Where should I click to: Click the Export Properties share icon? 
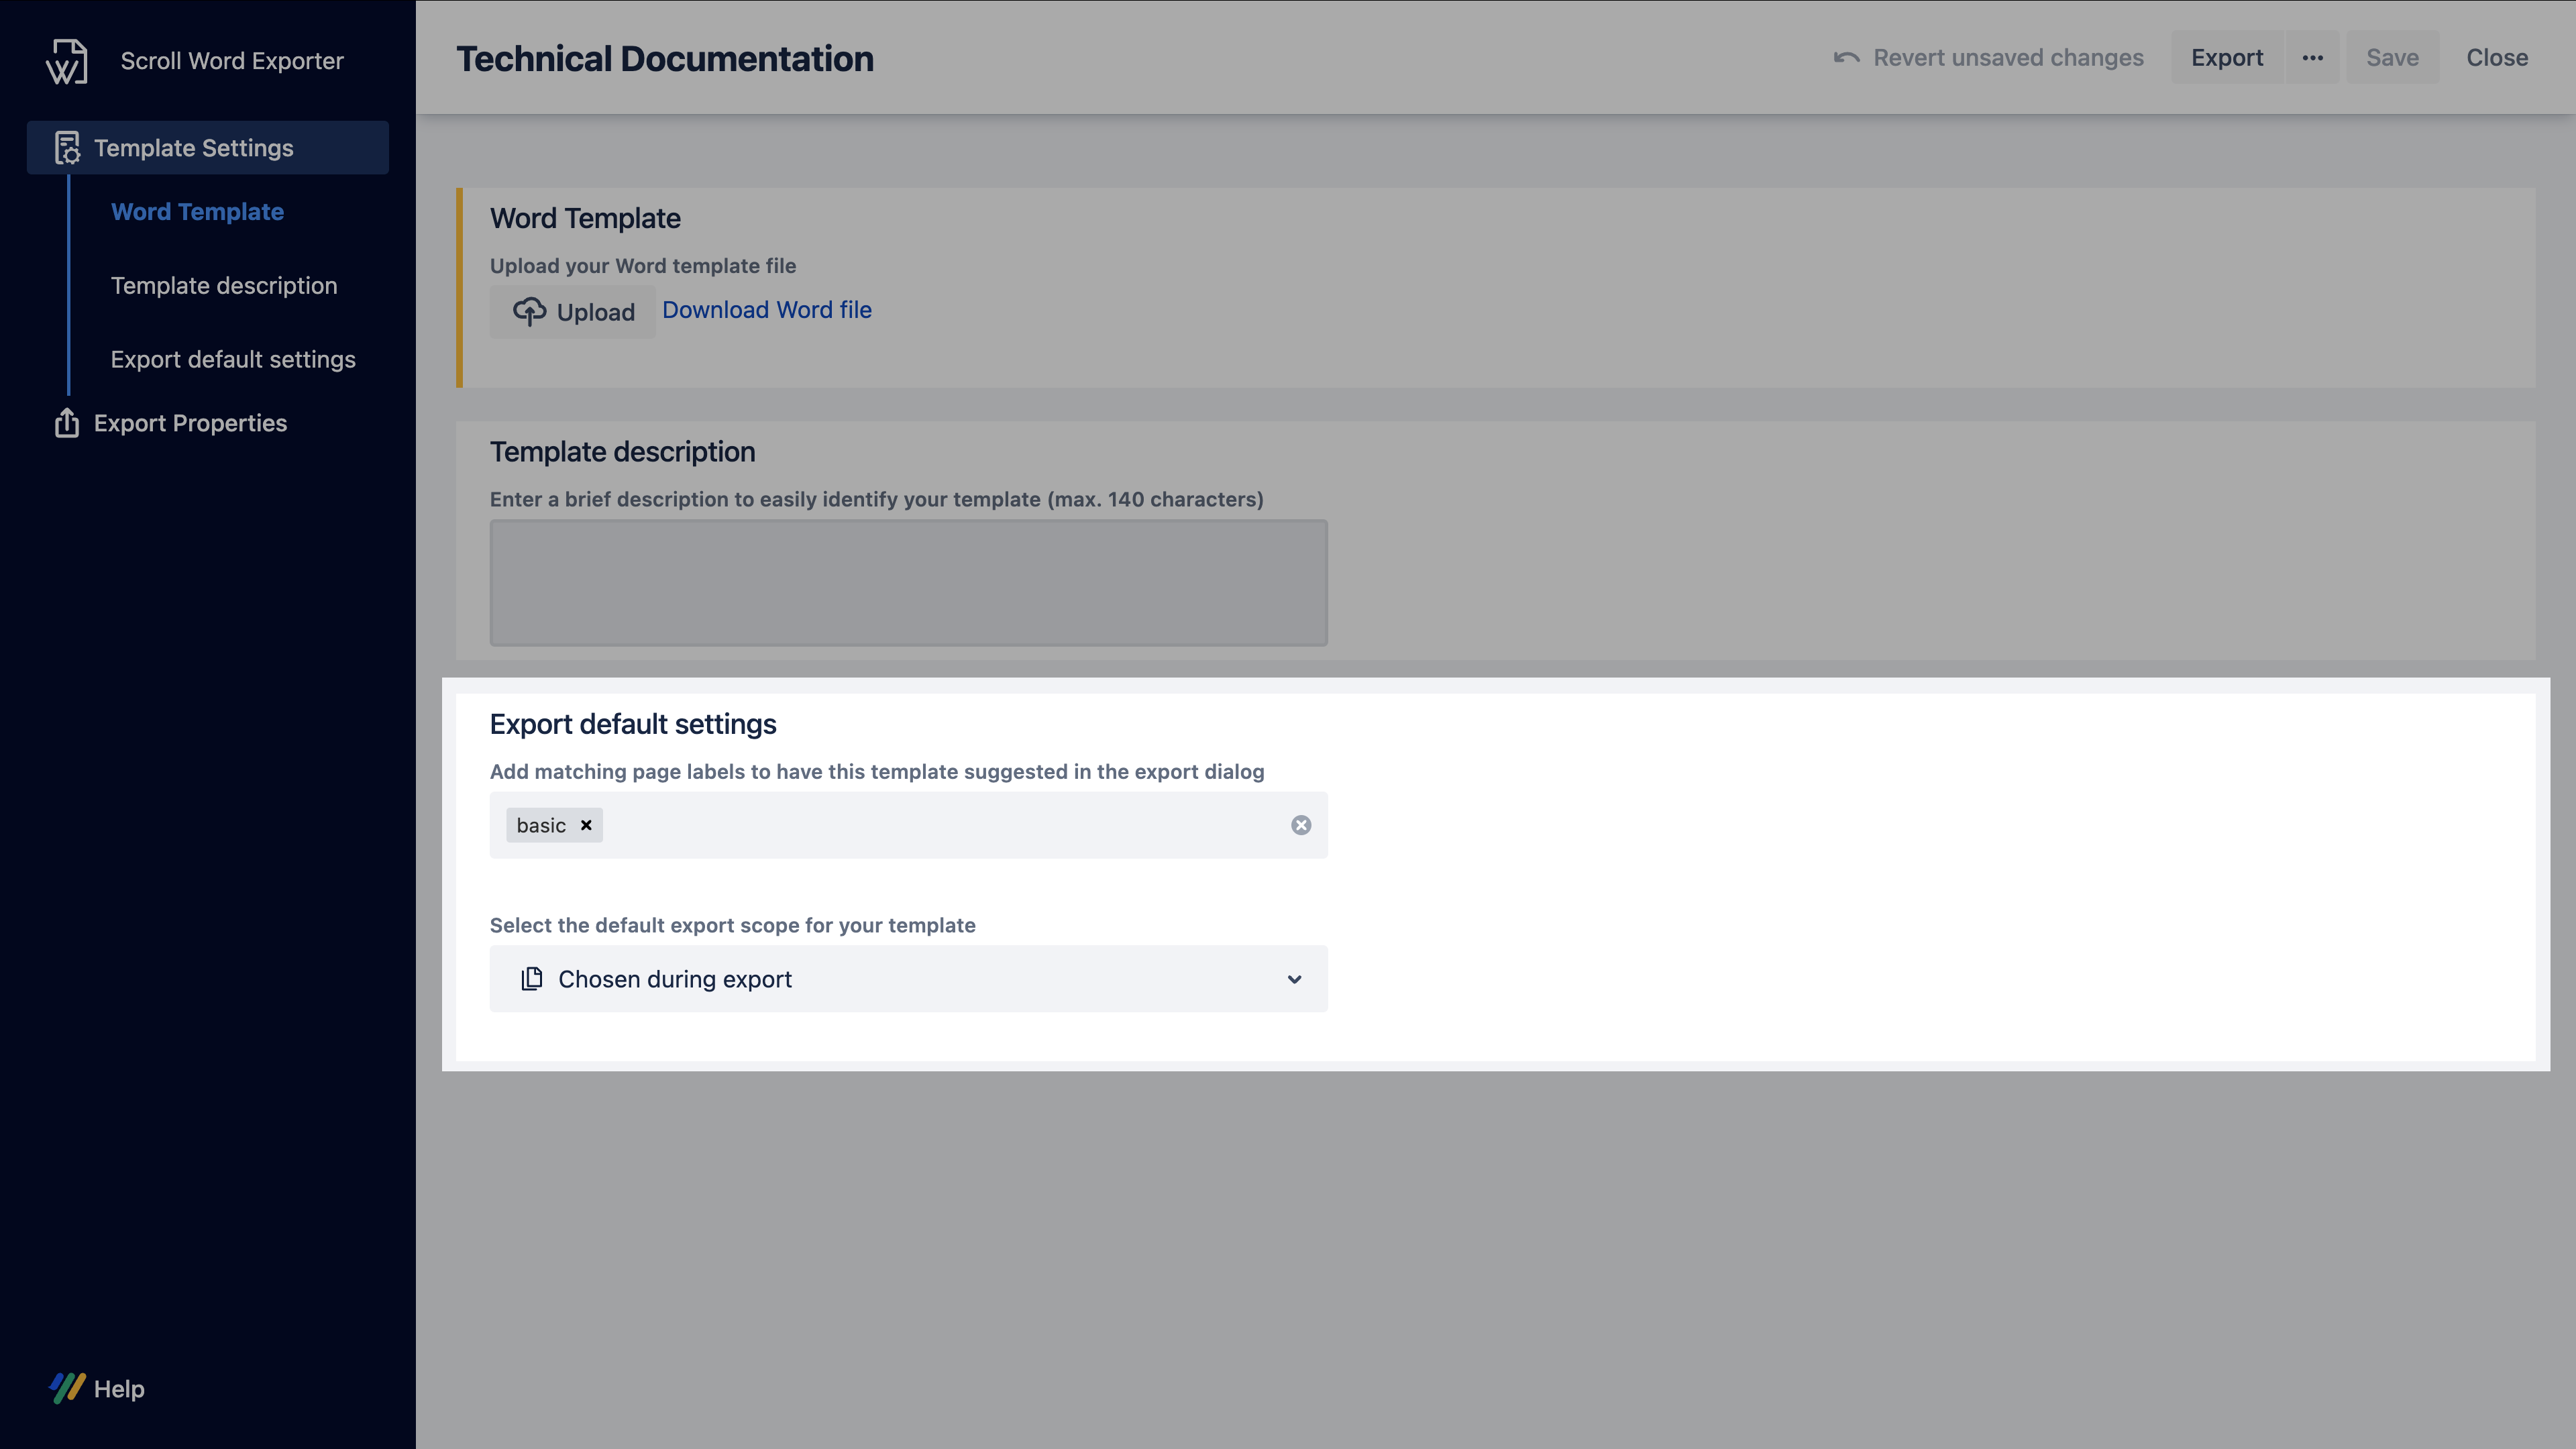pyautogui.click(x=66, y=423)
